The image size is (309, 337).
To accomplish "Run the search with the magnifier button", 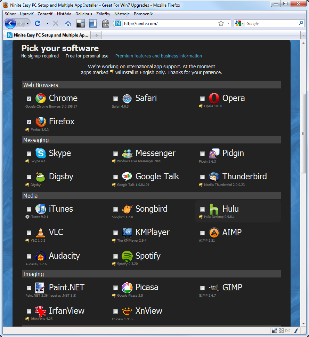I will (x=301, y=23).
